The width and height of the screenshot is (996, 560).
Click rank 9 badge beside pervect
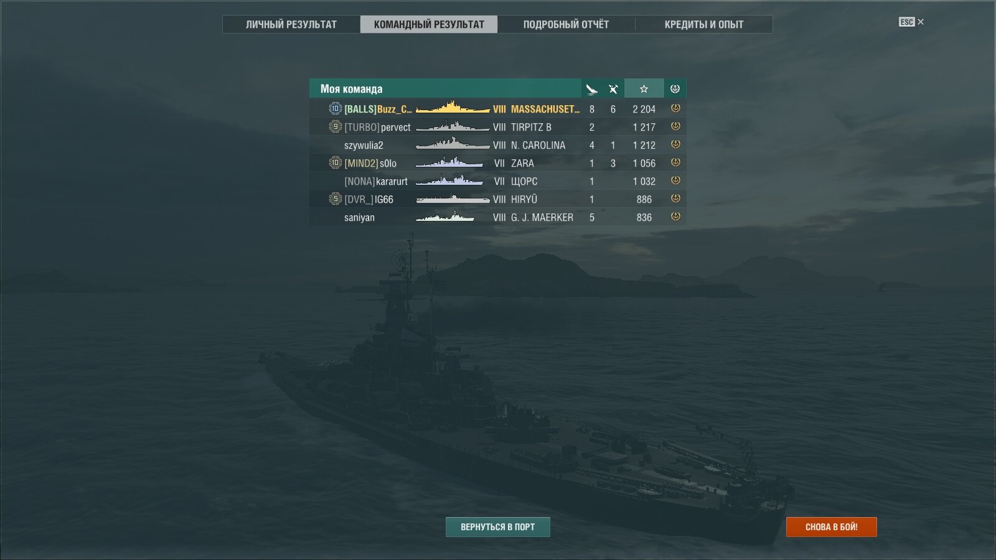pos(335,127)
